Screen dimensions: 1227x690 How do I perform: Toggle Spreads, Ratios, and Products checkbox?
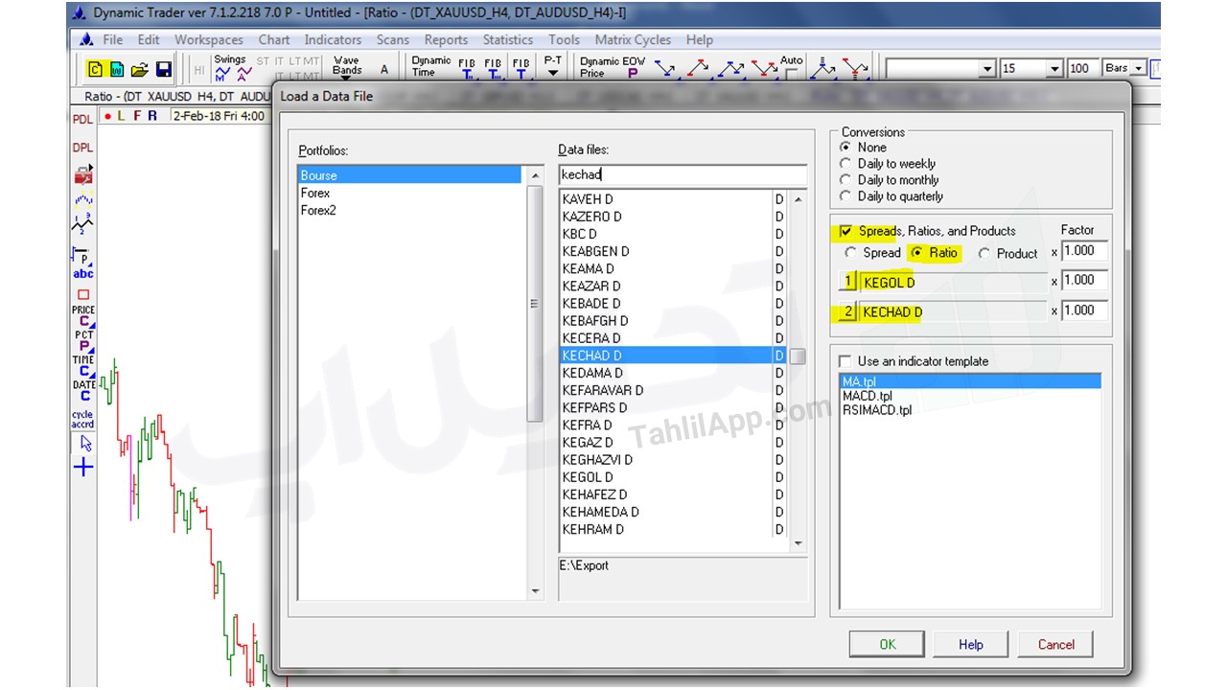tap(845, 231)
